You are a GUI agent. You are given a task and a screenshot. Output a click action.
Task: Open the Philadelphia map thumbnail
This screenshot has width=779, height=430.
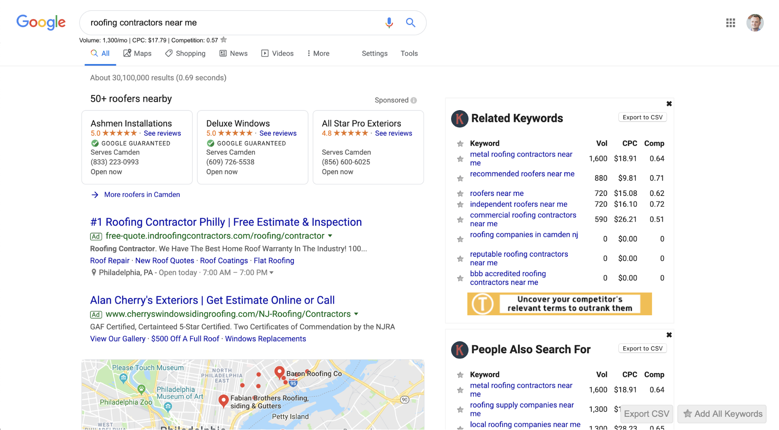(253, 395)
